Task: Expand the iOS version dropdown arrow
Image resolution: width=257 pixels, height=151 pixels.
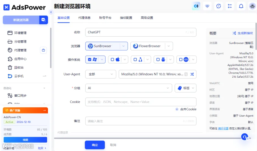Action: coord(193,60)
